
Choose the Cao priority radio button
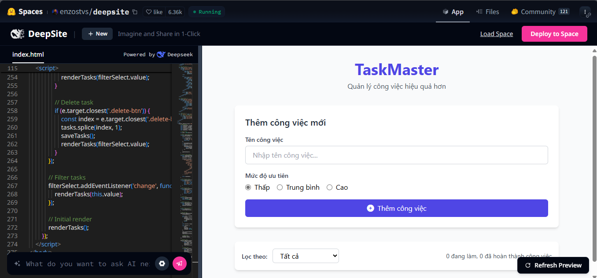pyautogui.click(x=329, y=188)
